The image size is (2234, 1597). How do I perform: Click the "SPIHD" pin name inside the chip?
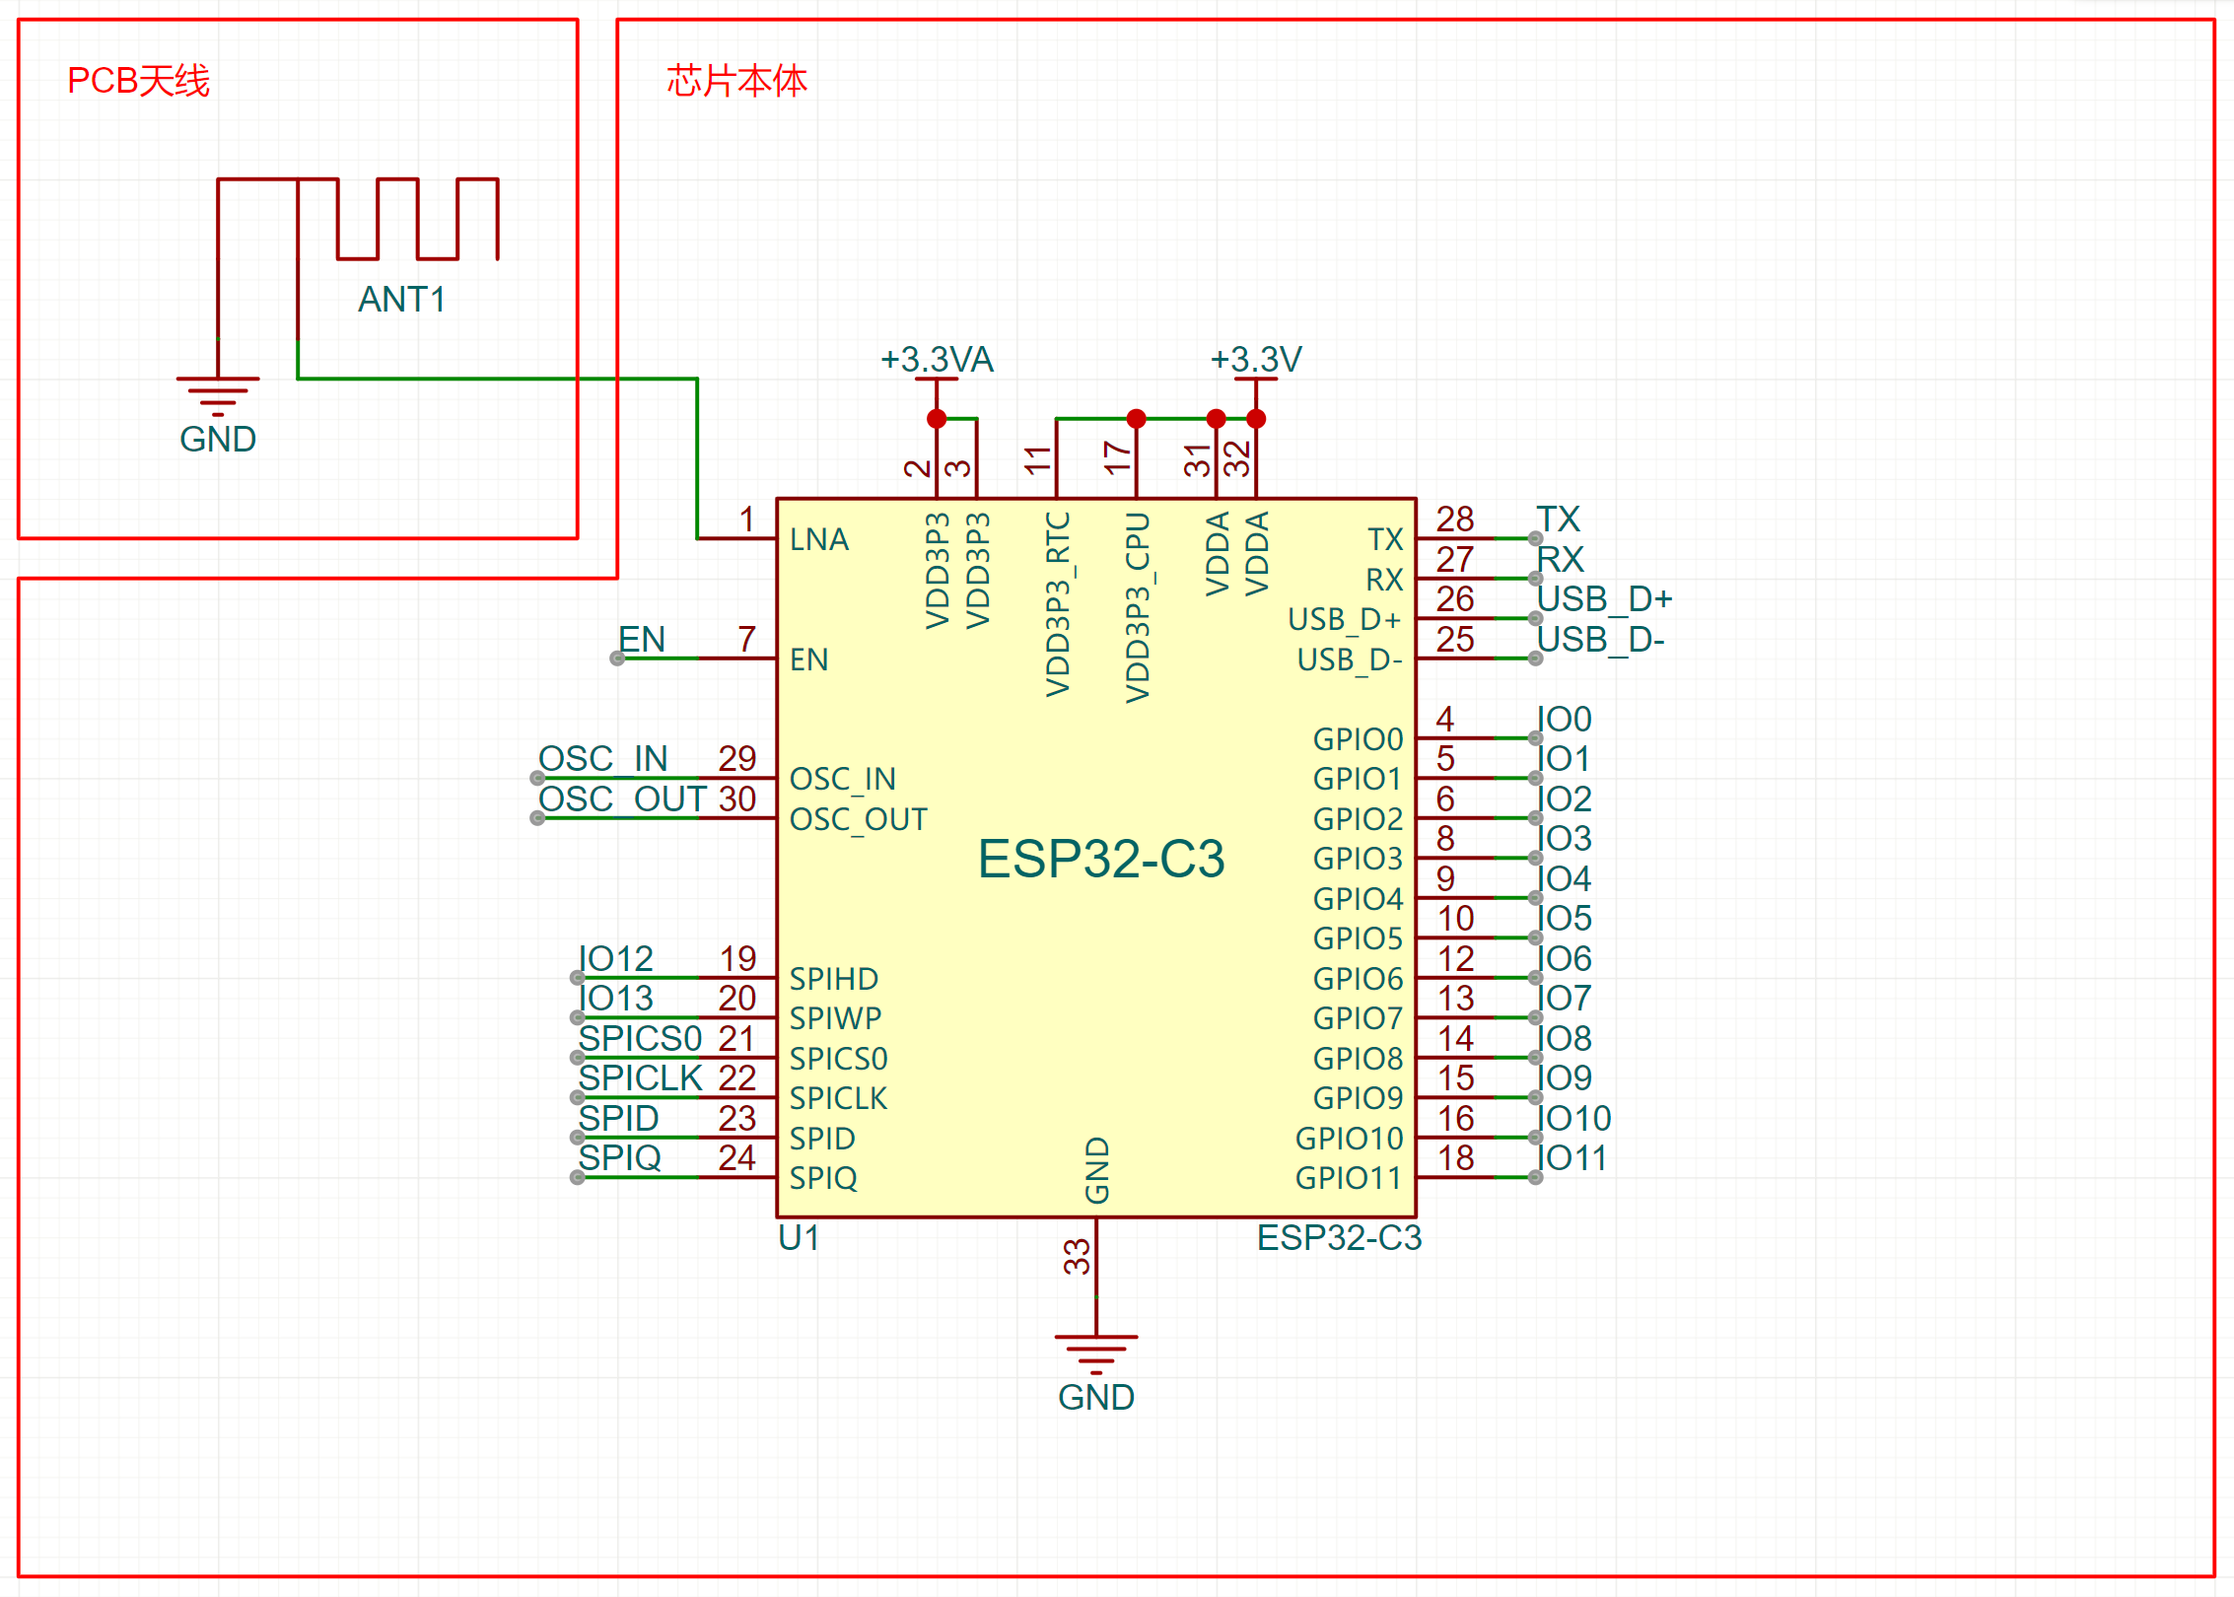point(834,979)
